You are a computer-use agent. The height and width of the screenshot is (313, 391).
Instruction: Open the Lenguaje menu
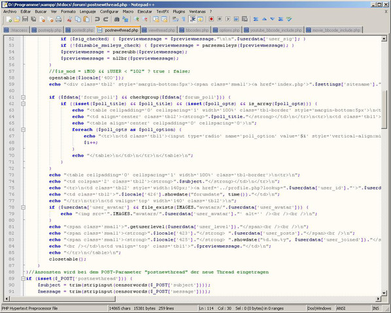coord(88,12)
